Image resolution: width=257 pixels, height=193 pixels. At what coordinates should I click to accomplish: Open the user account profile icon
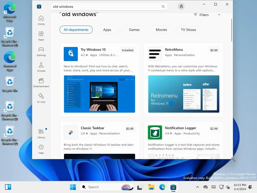tap(181, 6)
